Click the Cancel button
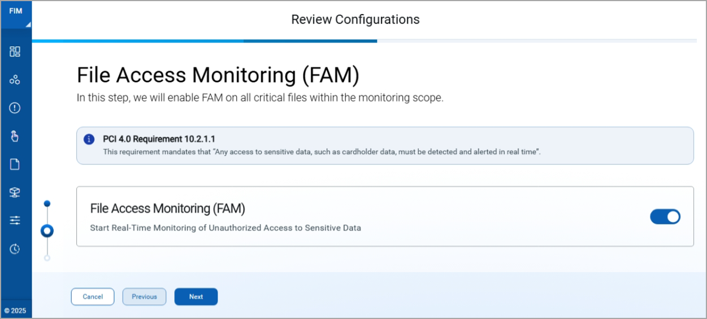Image resolution: width=707 pixels, height=319 pixels. point(93,296)
